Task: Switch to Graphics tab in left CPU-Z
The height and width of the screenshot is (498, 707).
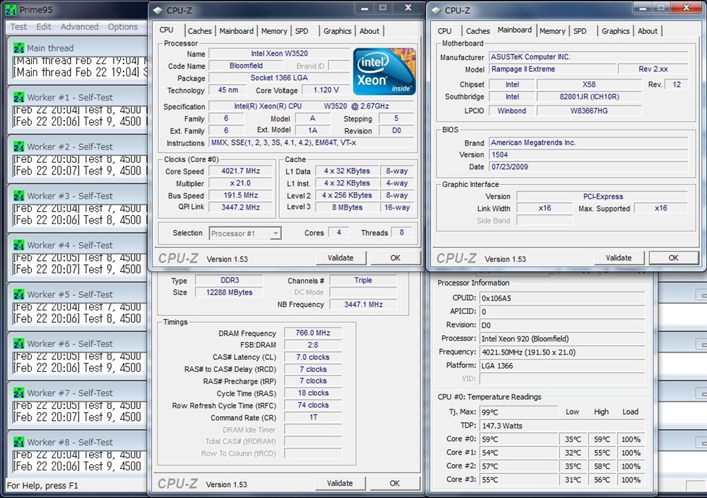Action: (x=337, y=30)
